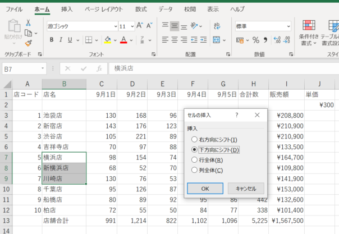Select the Format Painter brush icon
Screen dimensions: 339x234
[x=28, y=43]
